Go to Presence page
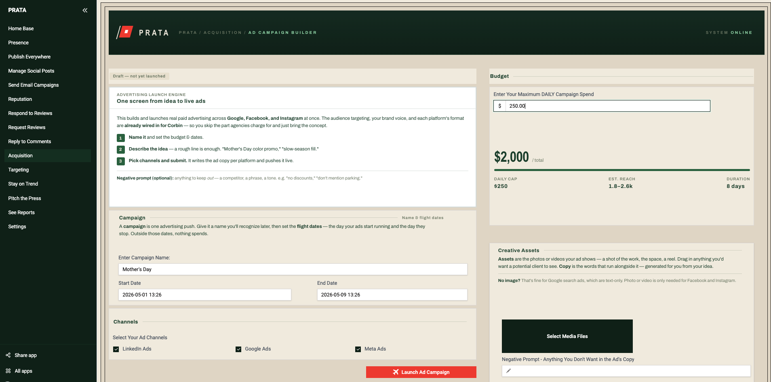Screen dimensions: 771x382 [x=48, y=43]
